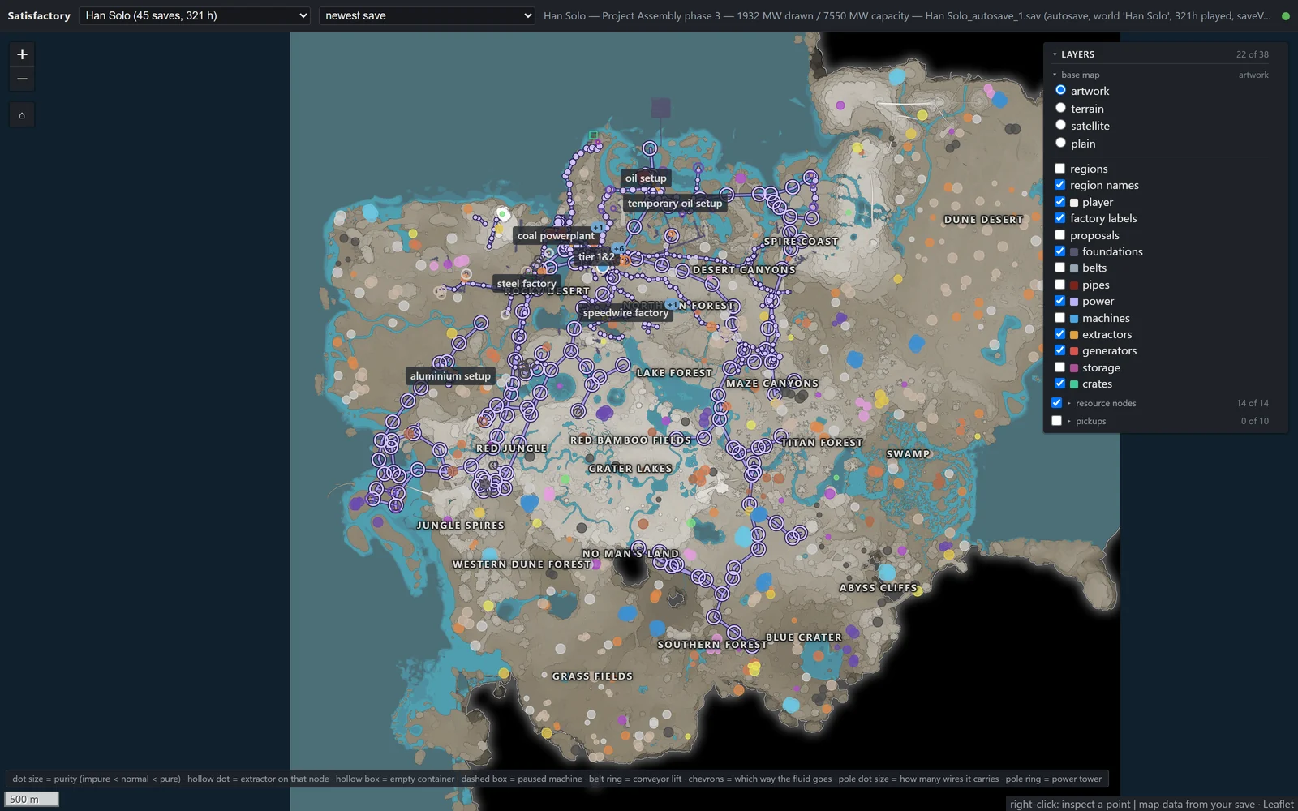Click the blue machines color swatch
This screenshot has height=811, width=1298.
[1074, 319]
